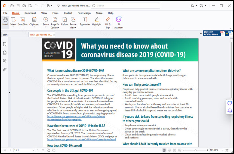Click the floating support headset icon

[x=230, y=111]
